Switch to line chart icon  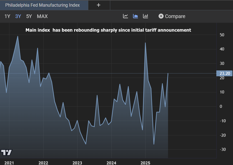click(126, 16)
